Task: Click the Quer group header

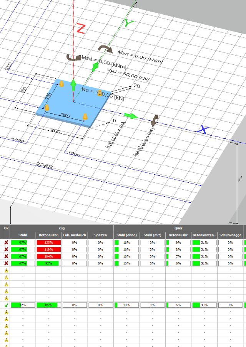Action: pos(179,228)
